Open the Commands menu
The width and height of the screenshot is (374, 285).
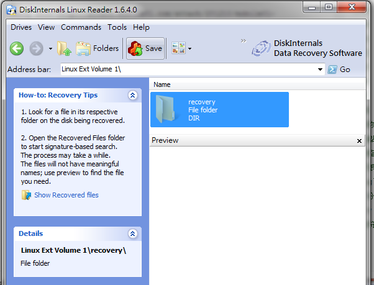tap(81, 27)
